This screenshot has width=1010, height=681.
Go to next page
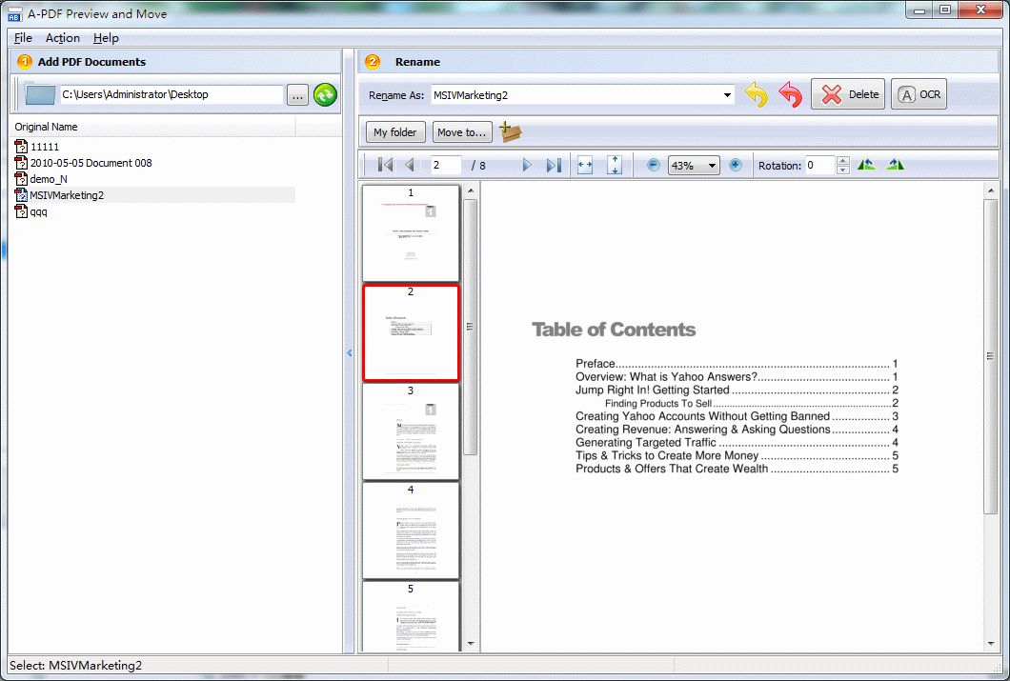tap(527, 165)
